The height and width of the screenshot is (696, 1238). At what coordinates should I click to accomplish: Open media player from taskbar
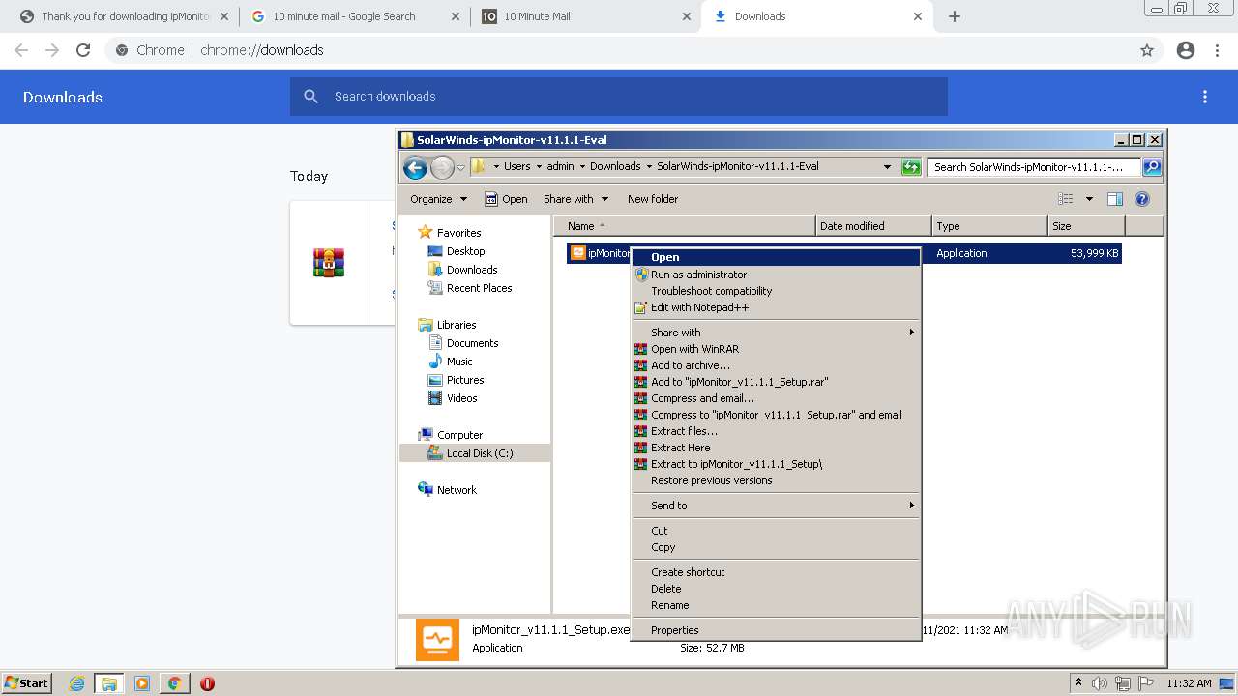142,683
